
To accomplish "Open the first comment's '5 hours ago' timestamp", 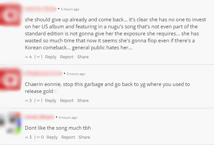I will coord(70,9).
